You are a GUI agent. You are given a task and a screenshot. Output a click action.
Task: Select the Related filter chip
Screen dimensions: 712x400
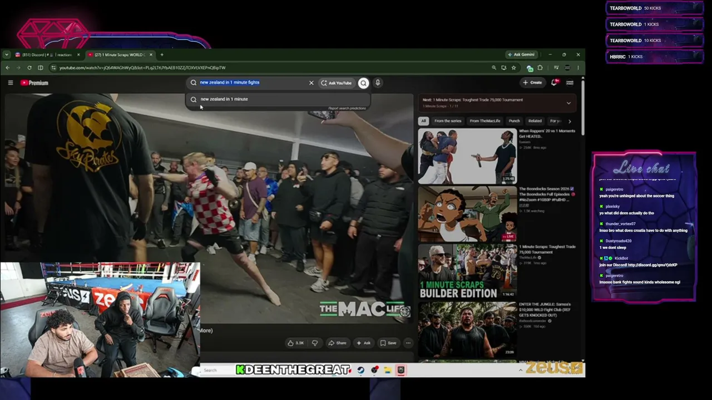click(535, 121)
